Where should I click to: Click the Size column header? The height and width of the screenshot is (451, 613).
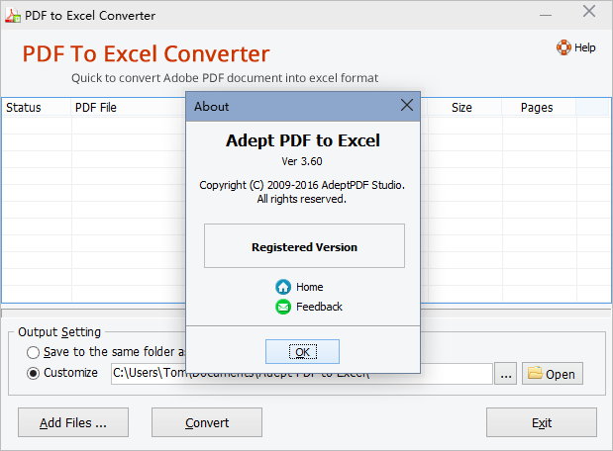click(x=461, y=108)
